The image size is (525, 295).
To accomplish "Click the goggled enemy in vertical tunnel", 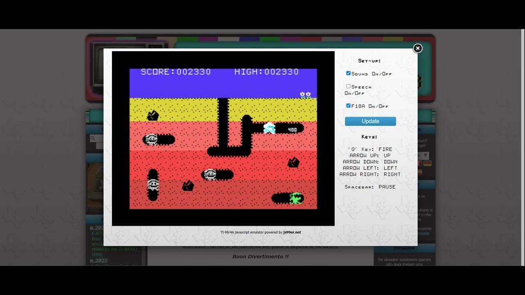I will (x=153, y=185).
